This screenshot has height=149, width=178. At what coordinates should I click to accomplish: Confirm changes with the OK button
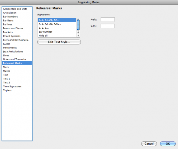(x=168, y=144)
